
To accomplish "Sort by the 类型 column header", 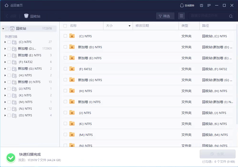I will click(x=185, y=26).
